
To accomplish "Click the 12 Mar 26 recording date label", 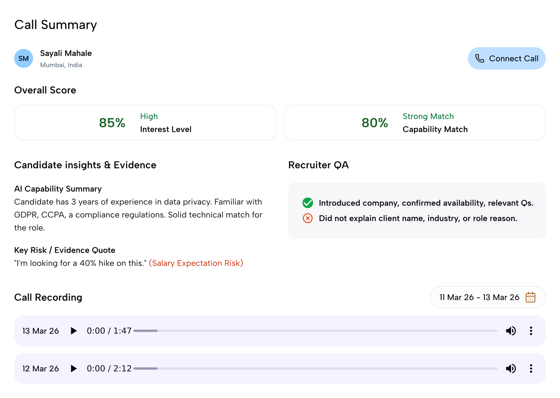I will point(41,369).
